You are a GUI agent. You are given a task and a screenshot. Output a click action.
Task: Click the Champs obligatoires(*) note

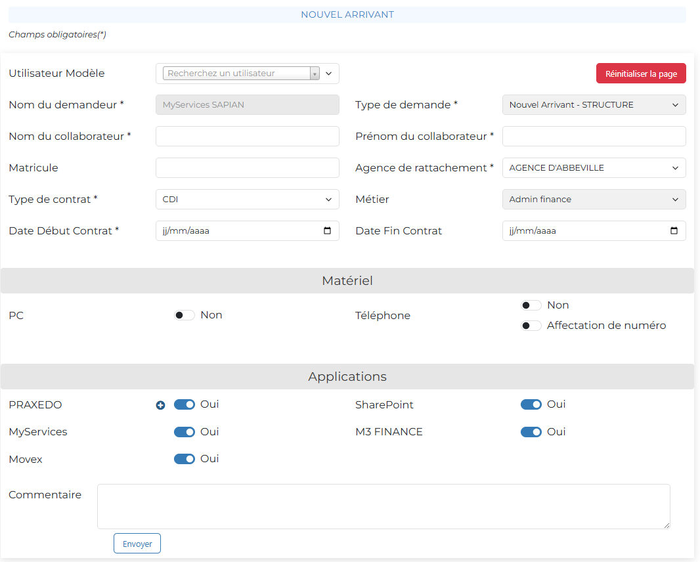[58, 34]
